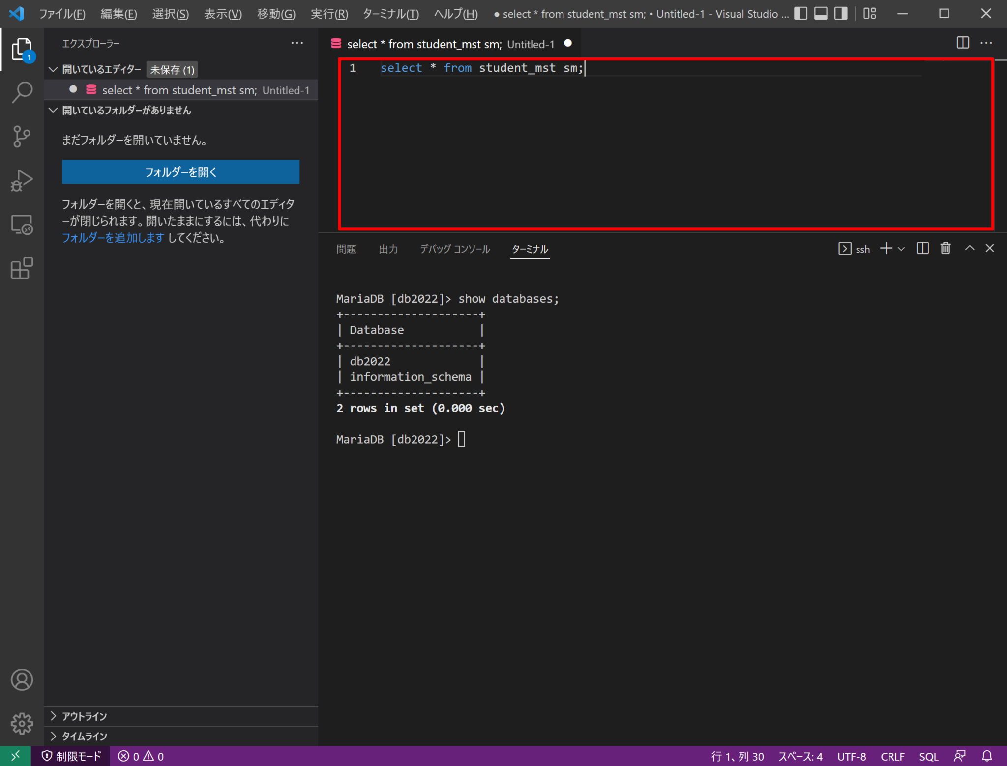This screenshot has width=1007, height=766.
Task: Open the notifications bell in status bar
Action: (988, 756)
